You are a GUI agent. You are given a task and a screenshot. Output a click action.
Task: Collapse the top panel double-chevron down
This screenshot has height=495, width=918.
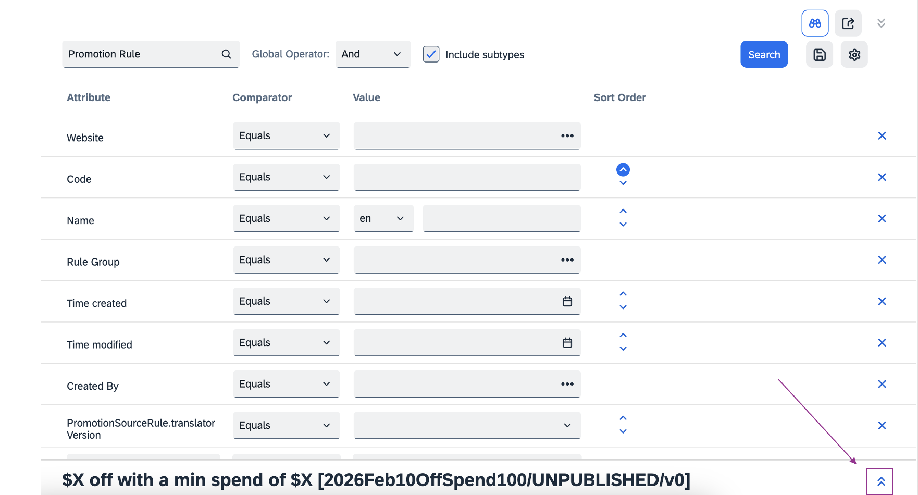[881, 23]
